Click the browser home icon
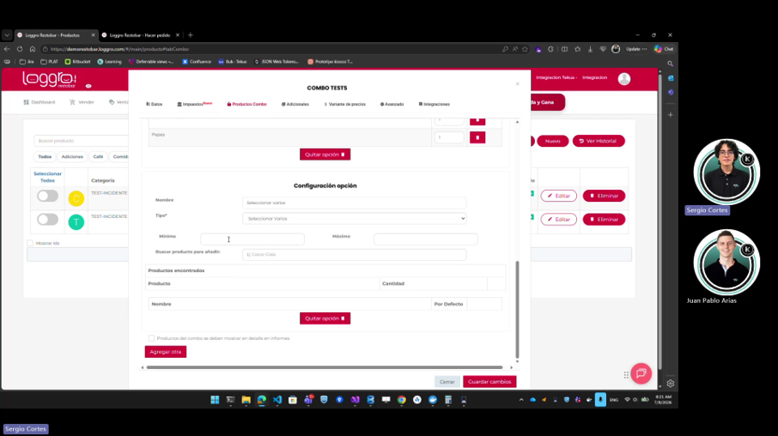This screenshot has height=436, width=778. (x=33, y=49)
